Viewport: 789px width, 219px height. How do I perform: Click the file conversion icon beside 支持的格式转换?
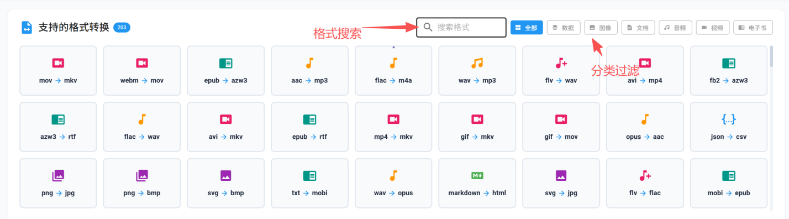click(x=27, y=28)
